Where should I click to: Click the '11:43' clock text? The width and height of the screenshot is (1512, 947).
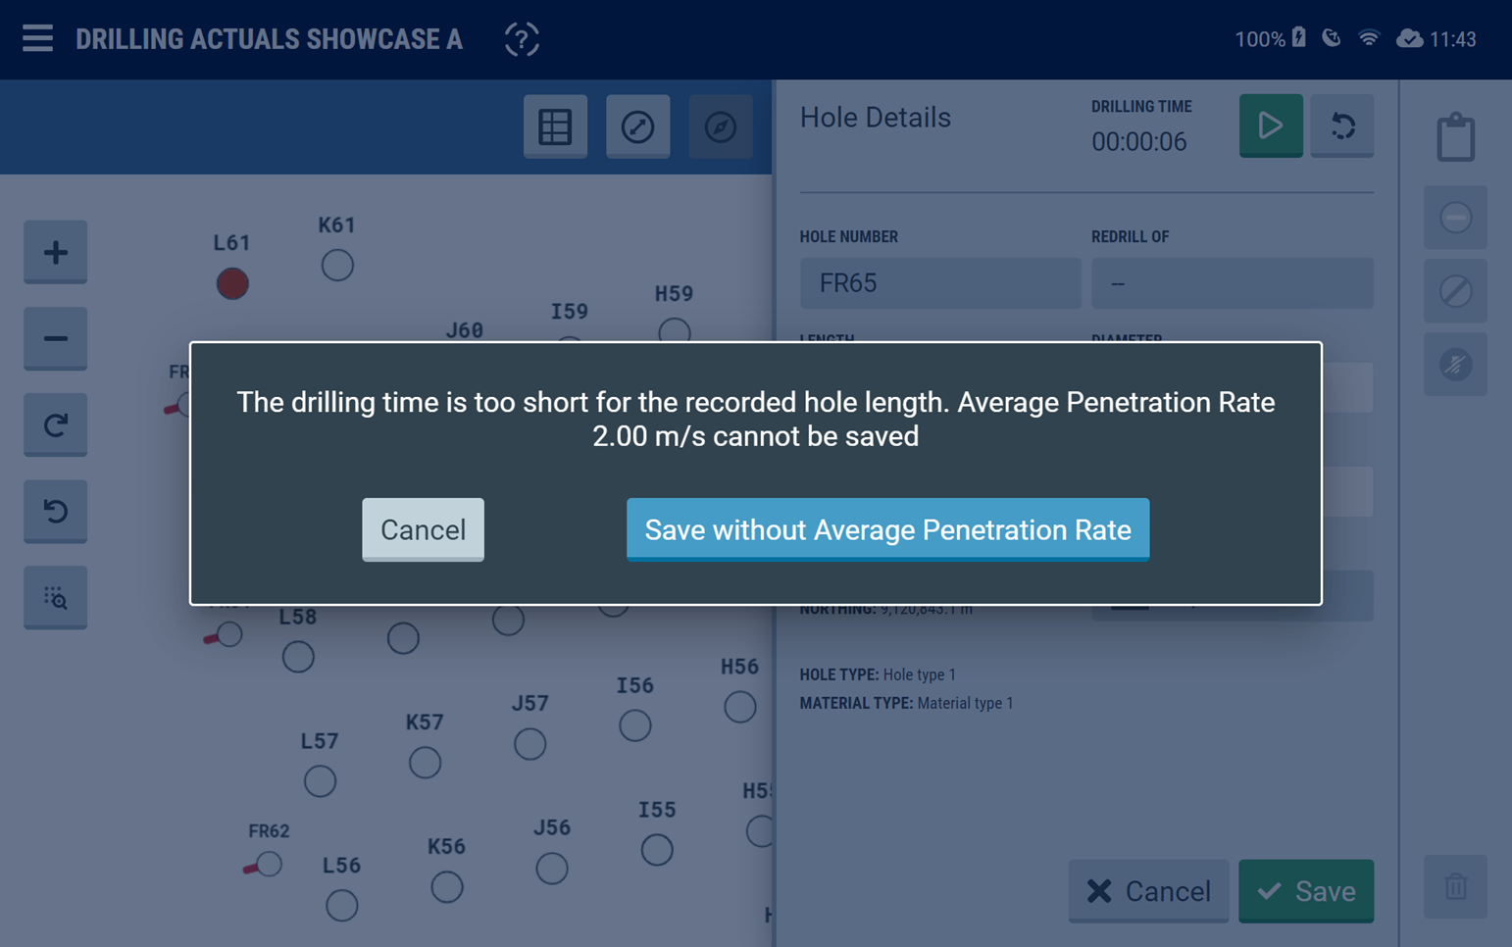1452,39
